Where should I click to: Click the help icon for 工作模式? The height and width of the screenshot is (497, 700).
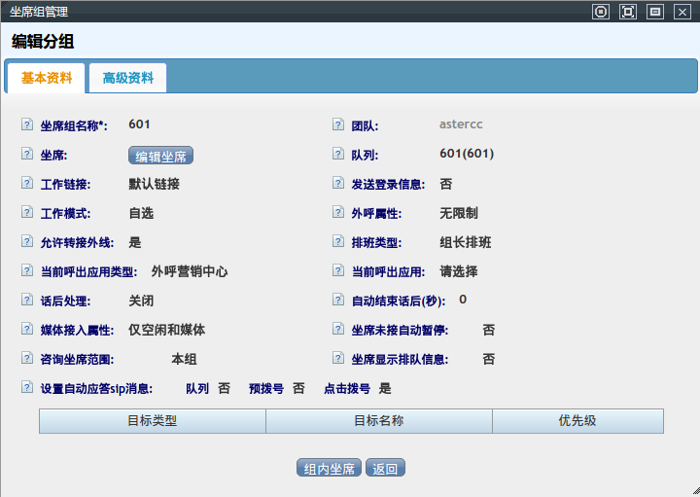pyautogui.click(x=27, y=213)
